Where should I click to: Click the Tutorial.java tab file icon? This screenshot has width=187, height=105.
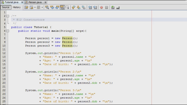(x=3, y=2)
